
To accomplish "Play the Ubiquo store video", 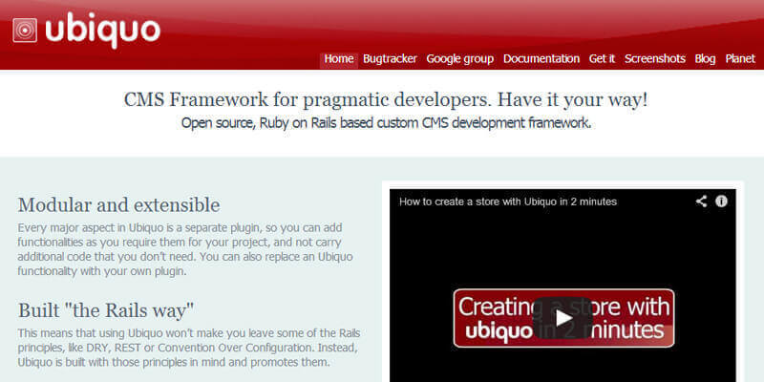I will click(x=563, y=318).
